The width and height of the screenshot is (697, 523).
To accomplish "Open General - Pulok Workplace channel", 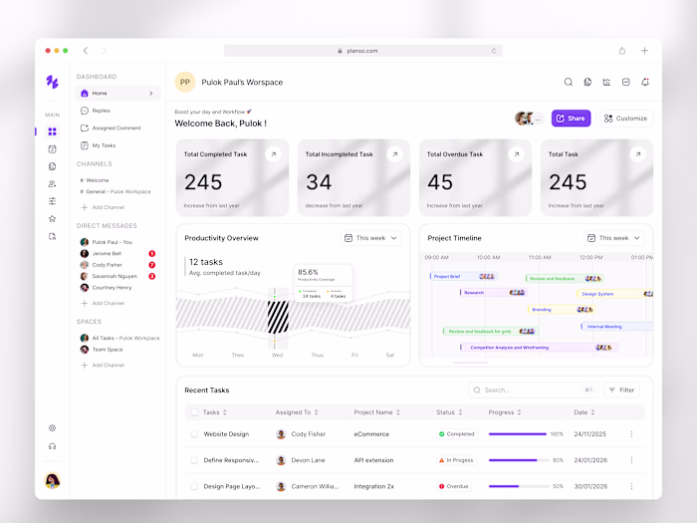I will coord(116,191).
